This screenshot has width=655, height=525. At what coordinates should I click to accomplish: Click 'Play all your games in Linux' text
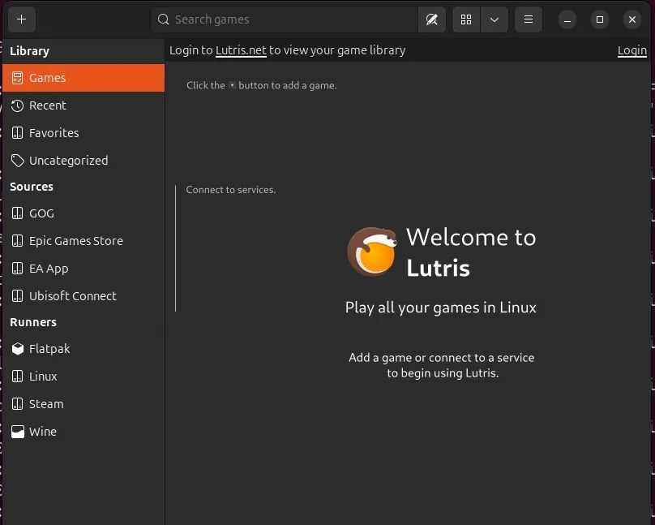(441, 308)
